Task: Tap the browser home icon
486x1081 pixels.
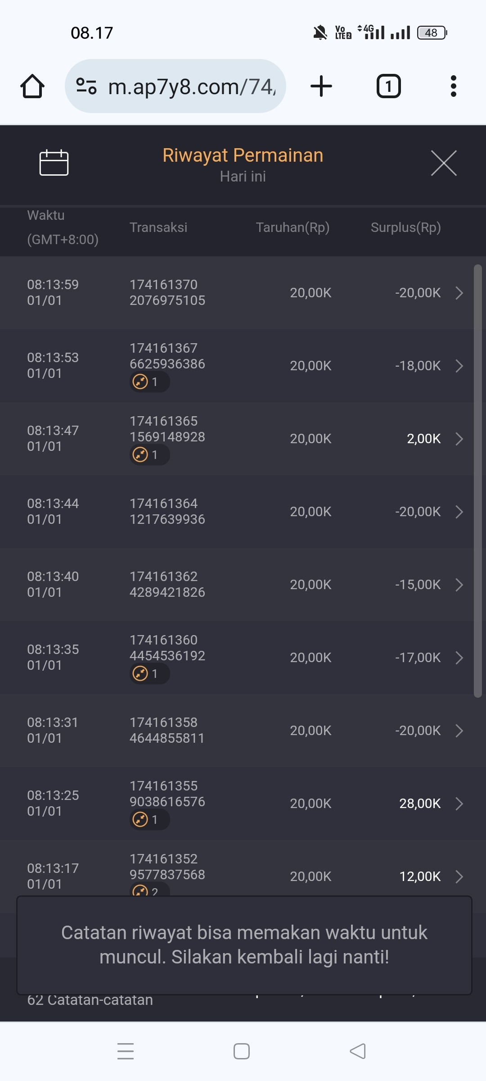Action: [32, 86]
